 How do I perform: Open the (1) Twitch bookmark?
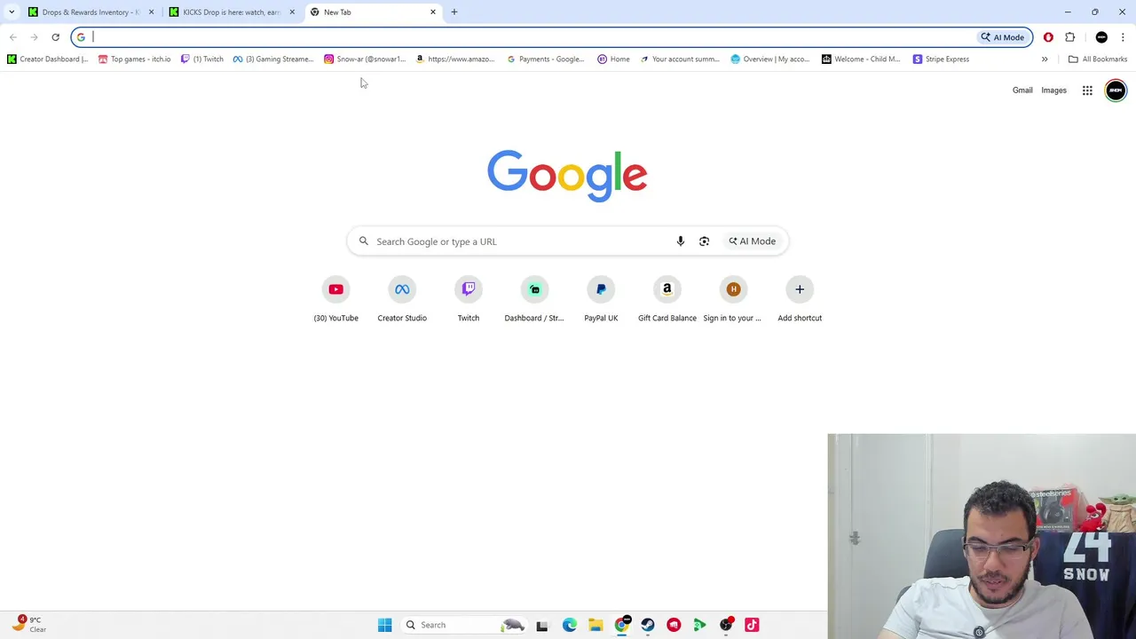pyautogui.click(x=202, y=59)
